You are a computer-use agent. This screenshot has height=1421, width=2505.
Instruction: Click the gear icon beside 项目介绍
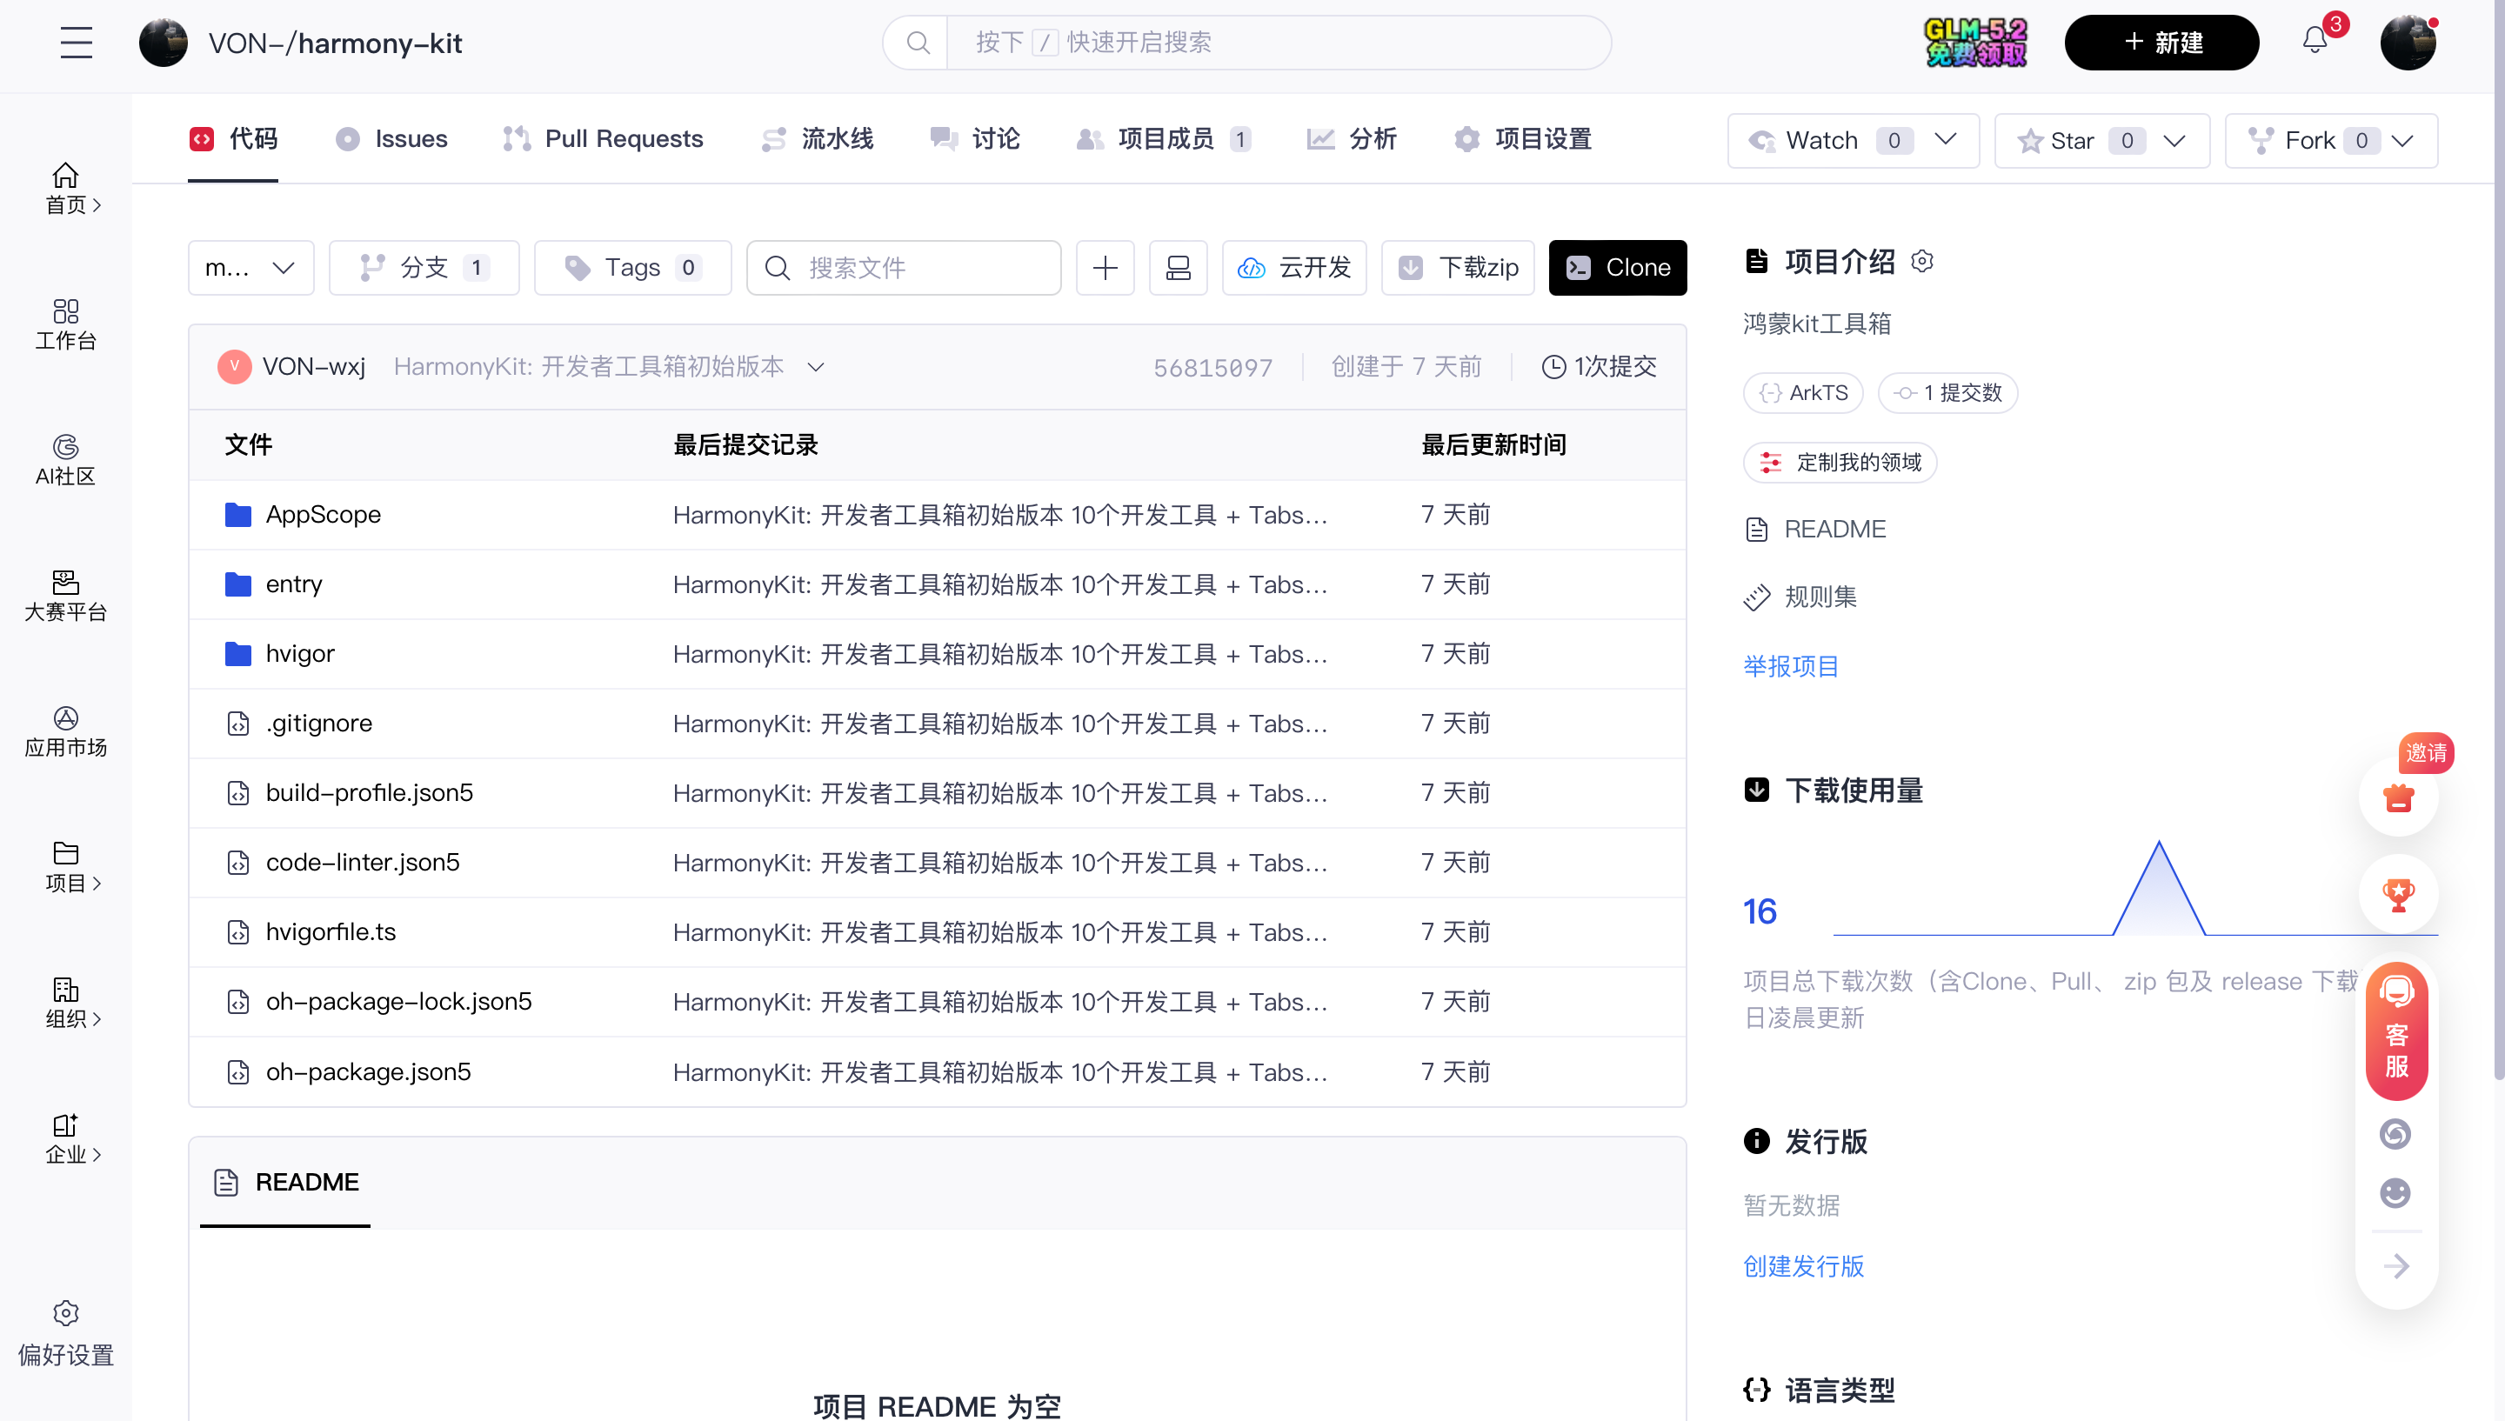click(1922, 262)
